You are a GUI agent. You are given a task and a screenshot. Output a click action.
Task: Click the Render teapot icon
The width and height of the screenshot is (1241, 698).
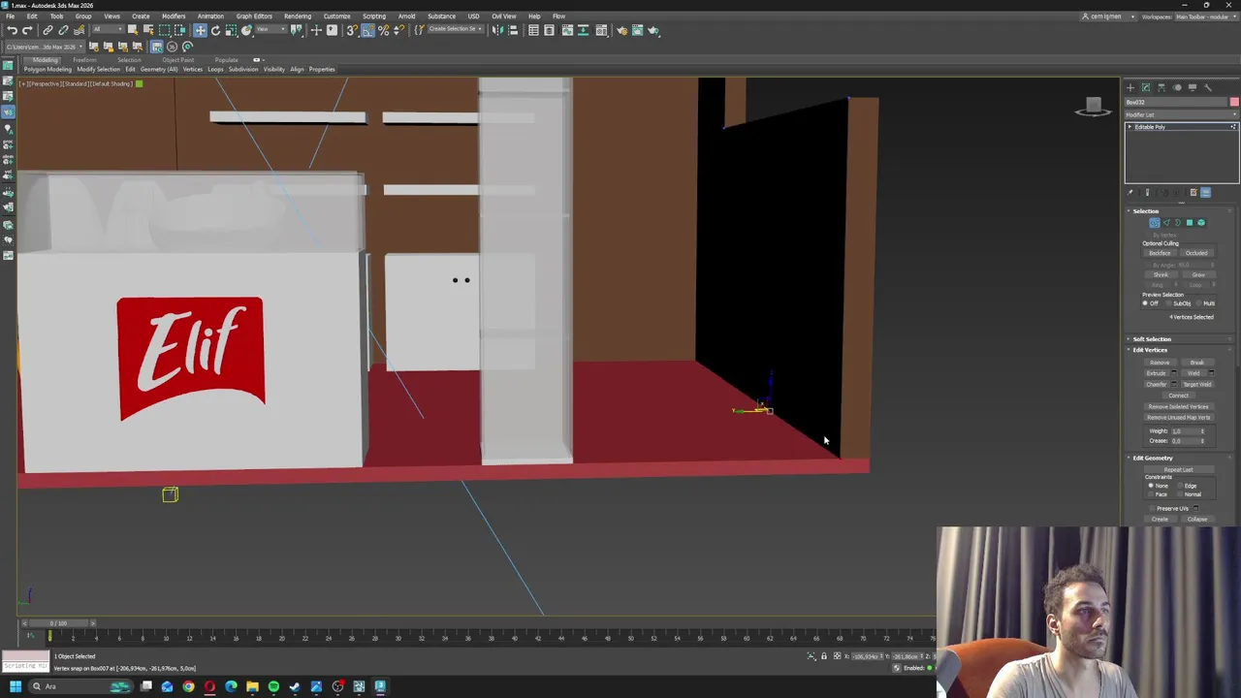pos(653,30)
